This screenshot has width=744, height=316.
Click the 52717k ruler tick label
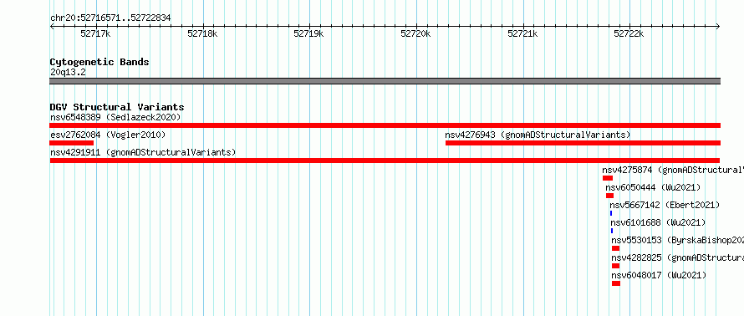95,33
